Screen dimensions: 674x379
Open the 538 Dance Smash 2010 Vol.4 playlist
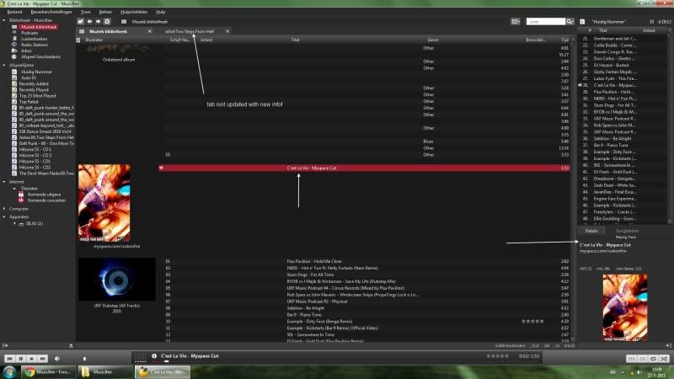(46, 131)
